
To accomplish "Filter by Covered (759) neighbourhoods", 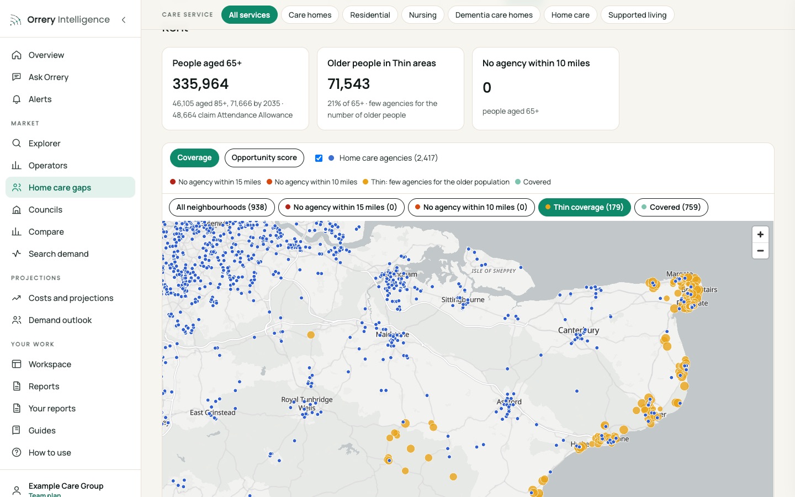I will [671, 208].
